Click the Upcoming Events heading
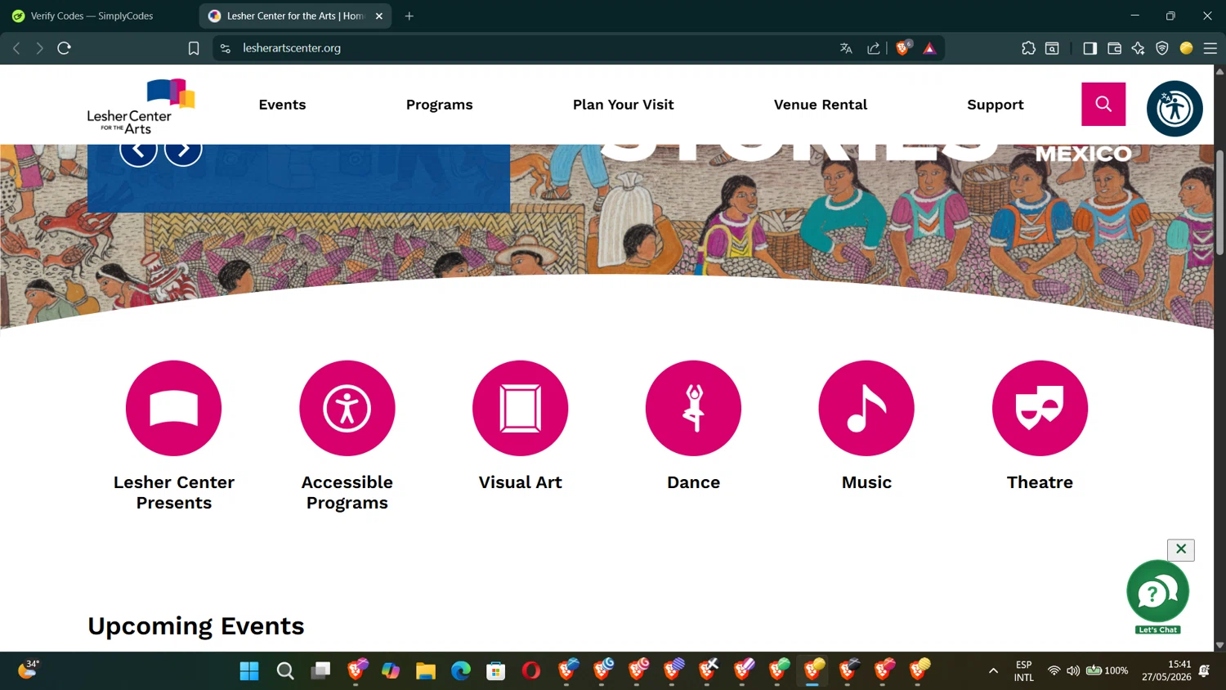 [196, 626]
